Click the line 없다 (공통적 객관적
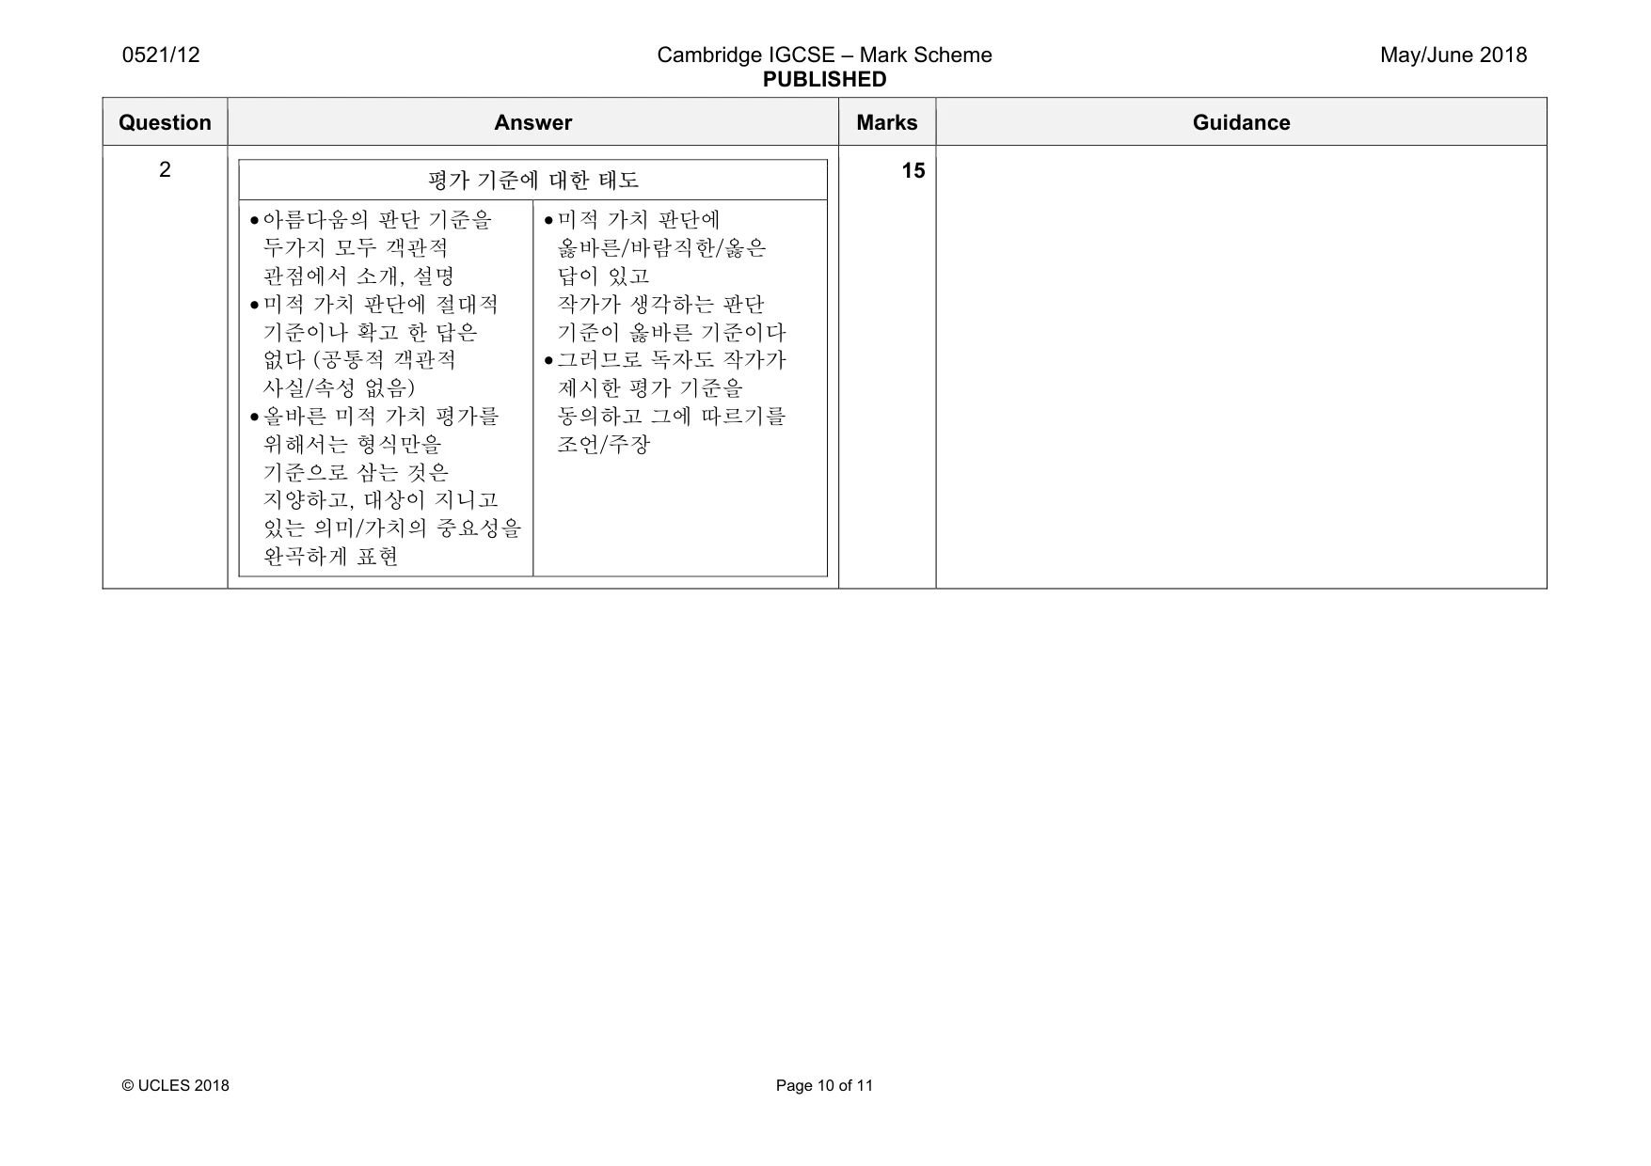 (359, 360)
